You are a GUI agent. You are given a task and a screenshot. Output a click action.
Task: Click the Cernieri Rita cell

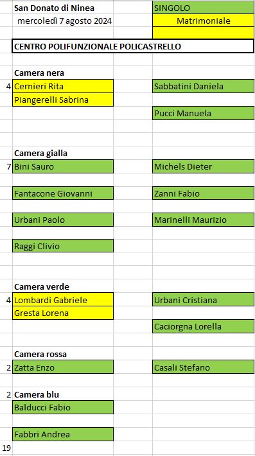[x=63, y=86]
